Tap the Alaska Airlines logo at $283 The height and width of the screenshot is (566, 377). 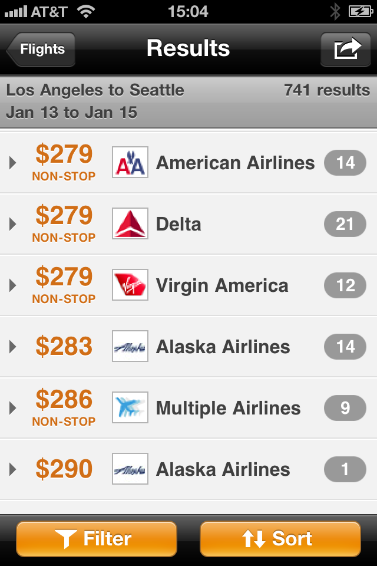pos(130,347)
